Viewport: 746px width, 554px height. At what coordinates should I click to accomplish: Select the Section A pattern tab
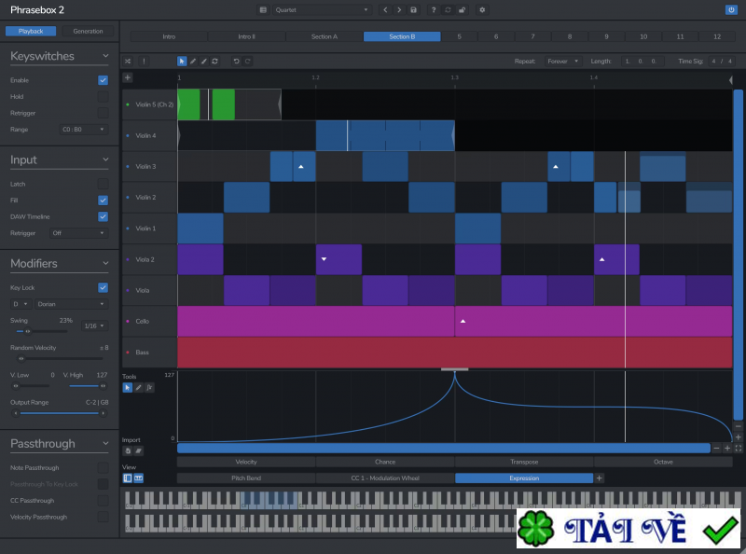325,36
